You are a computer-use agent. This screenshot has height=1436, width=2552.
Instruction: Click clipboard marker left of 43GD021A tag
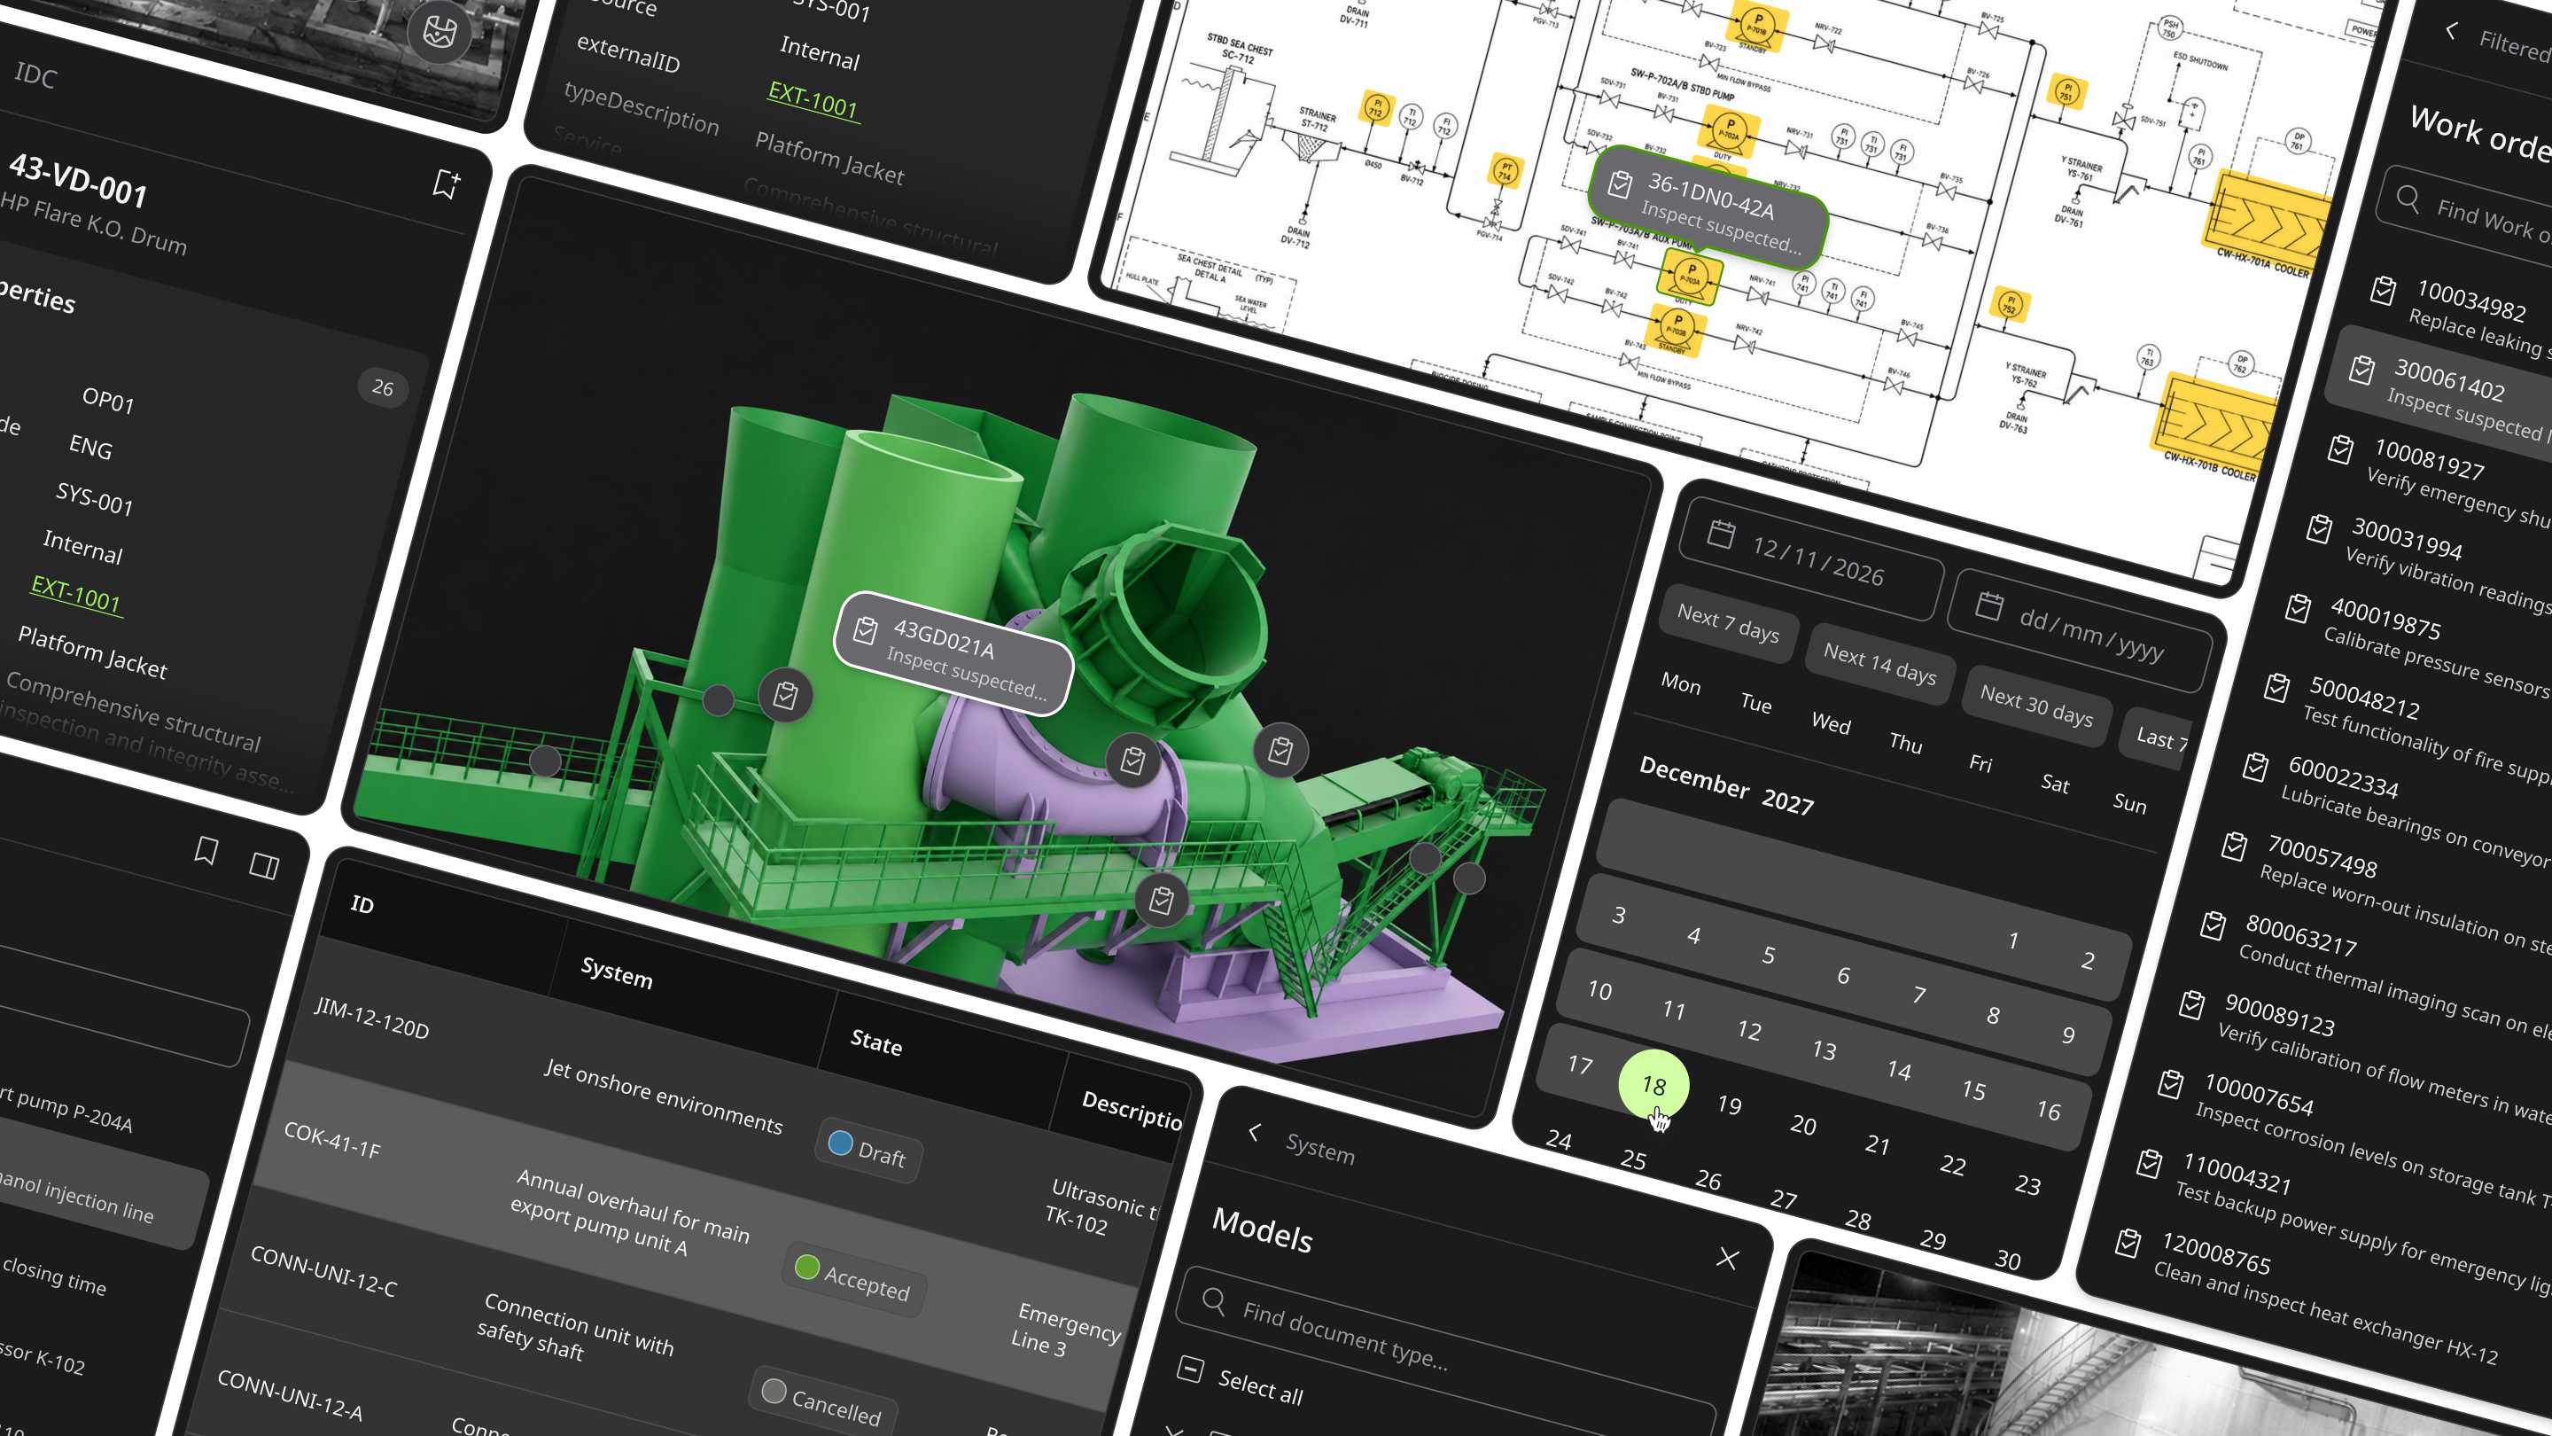[786, 696]
